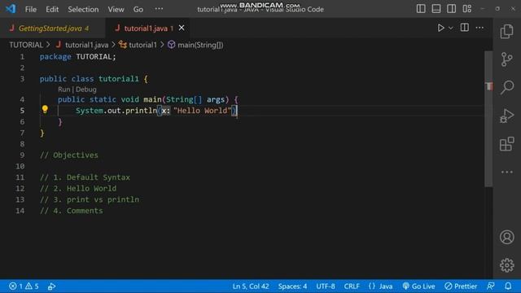
Task: Open notifications bell
Action: point(508,286)
